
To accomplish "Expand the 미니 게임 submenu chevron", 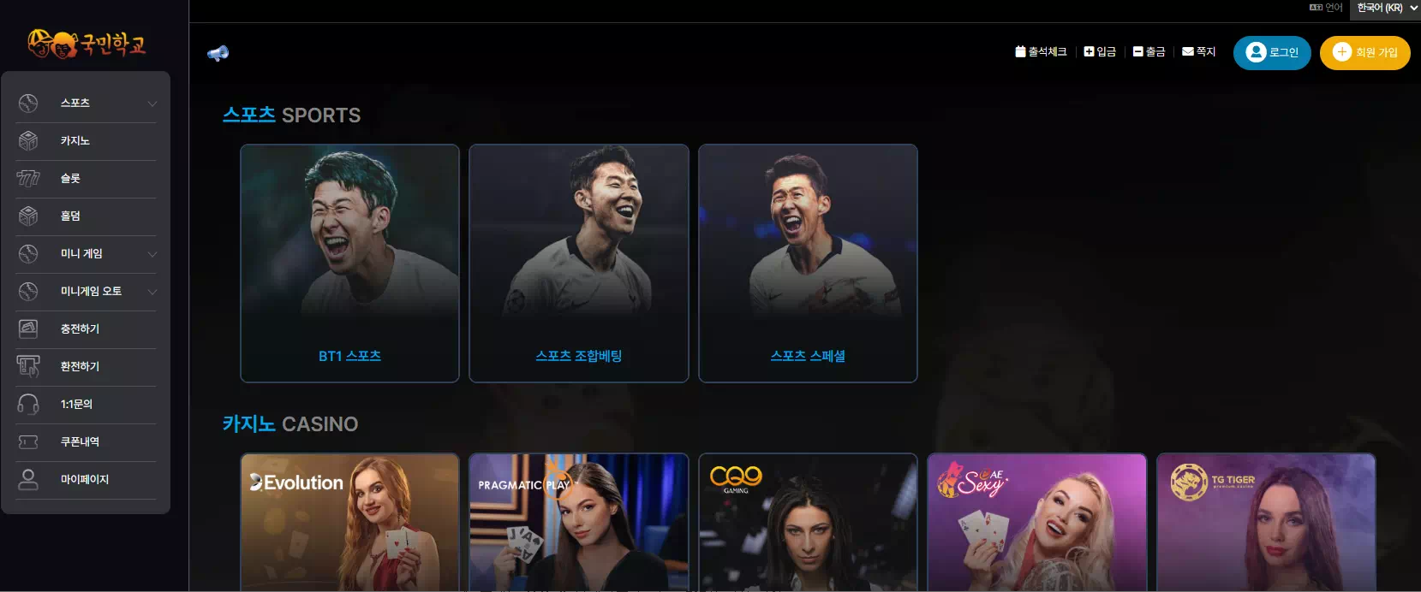I will [152, 254].
